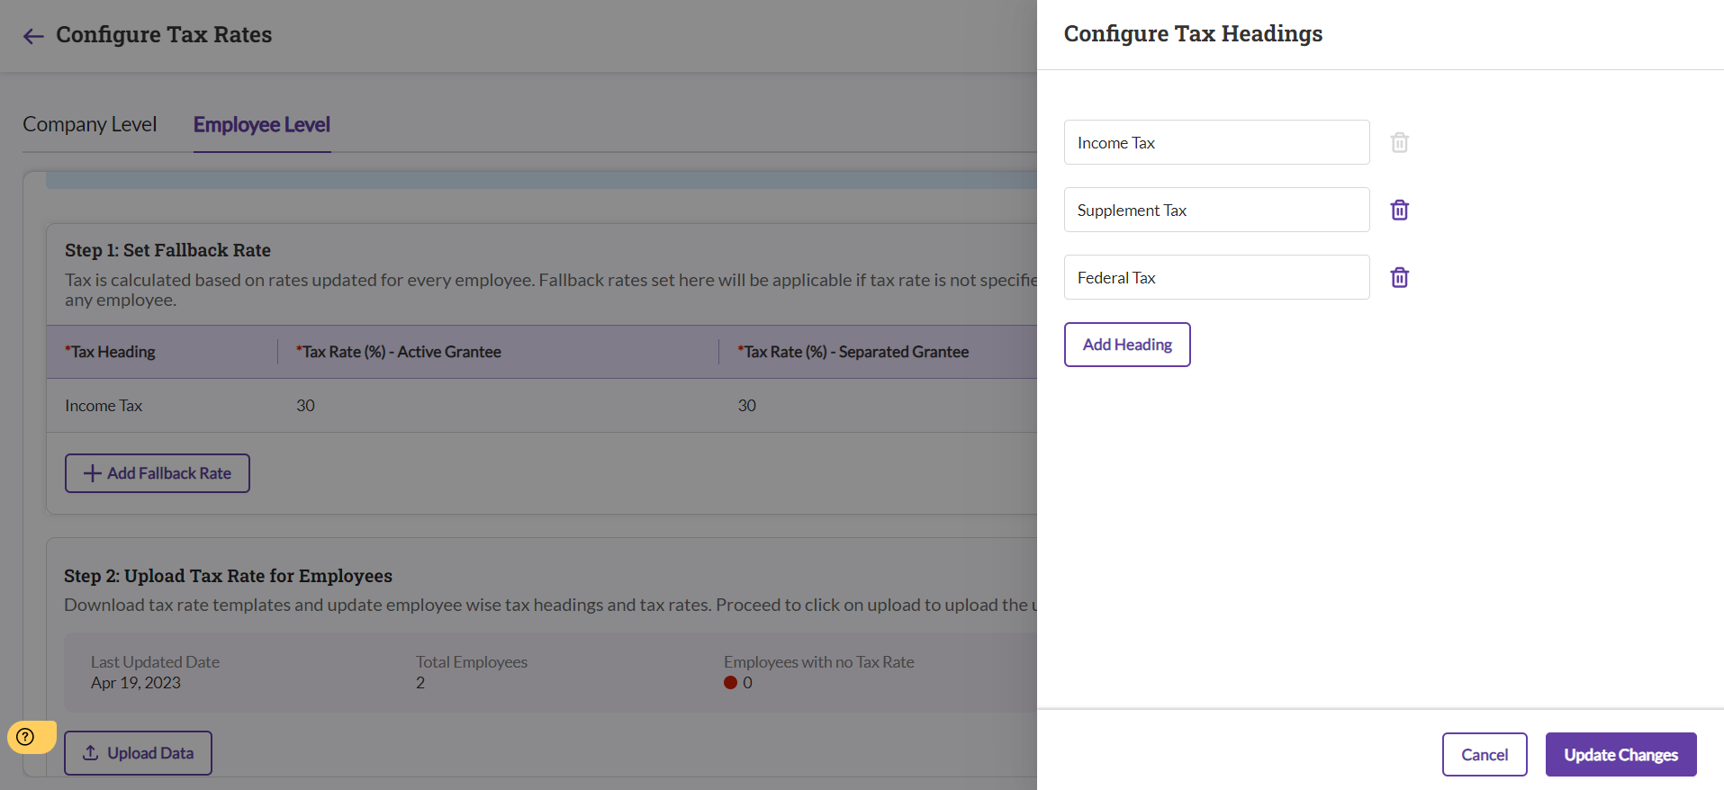Click Add Fallback Rate button

click(x=158, y=473)
